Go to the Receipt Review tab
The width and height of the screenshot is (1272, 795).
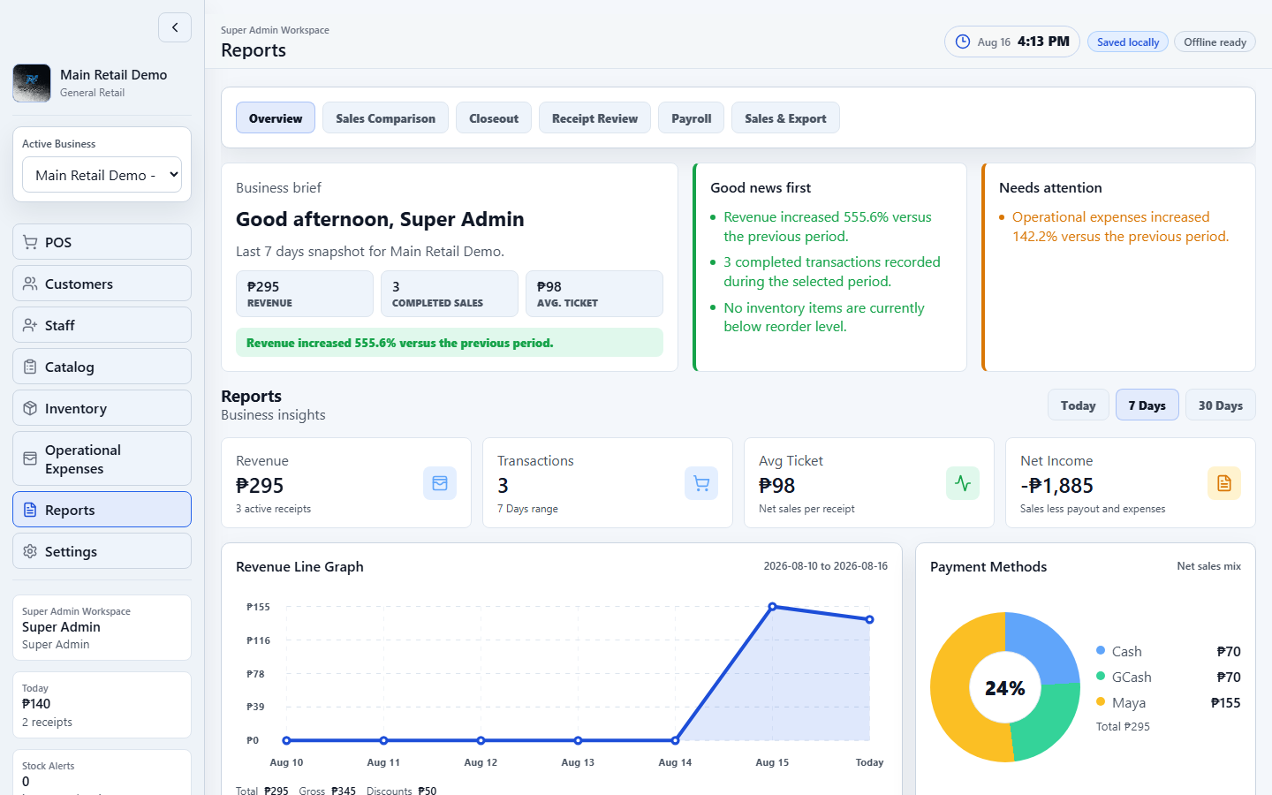point(594,117)
